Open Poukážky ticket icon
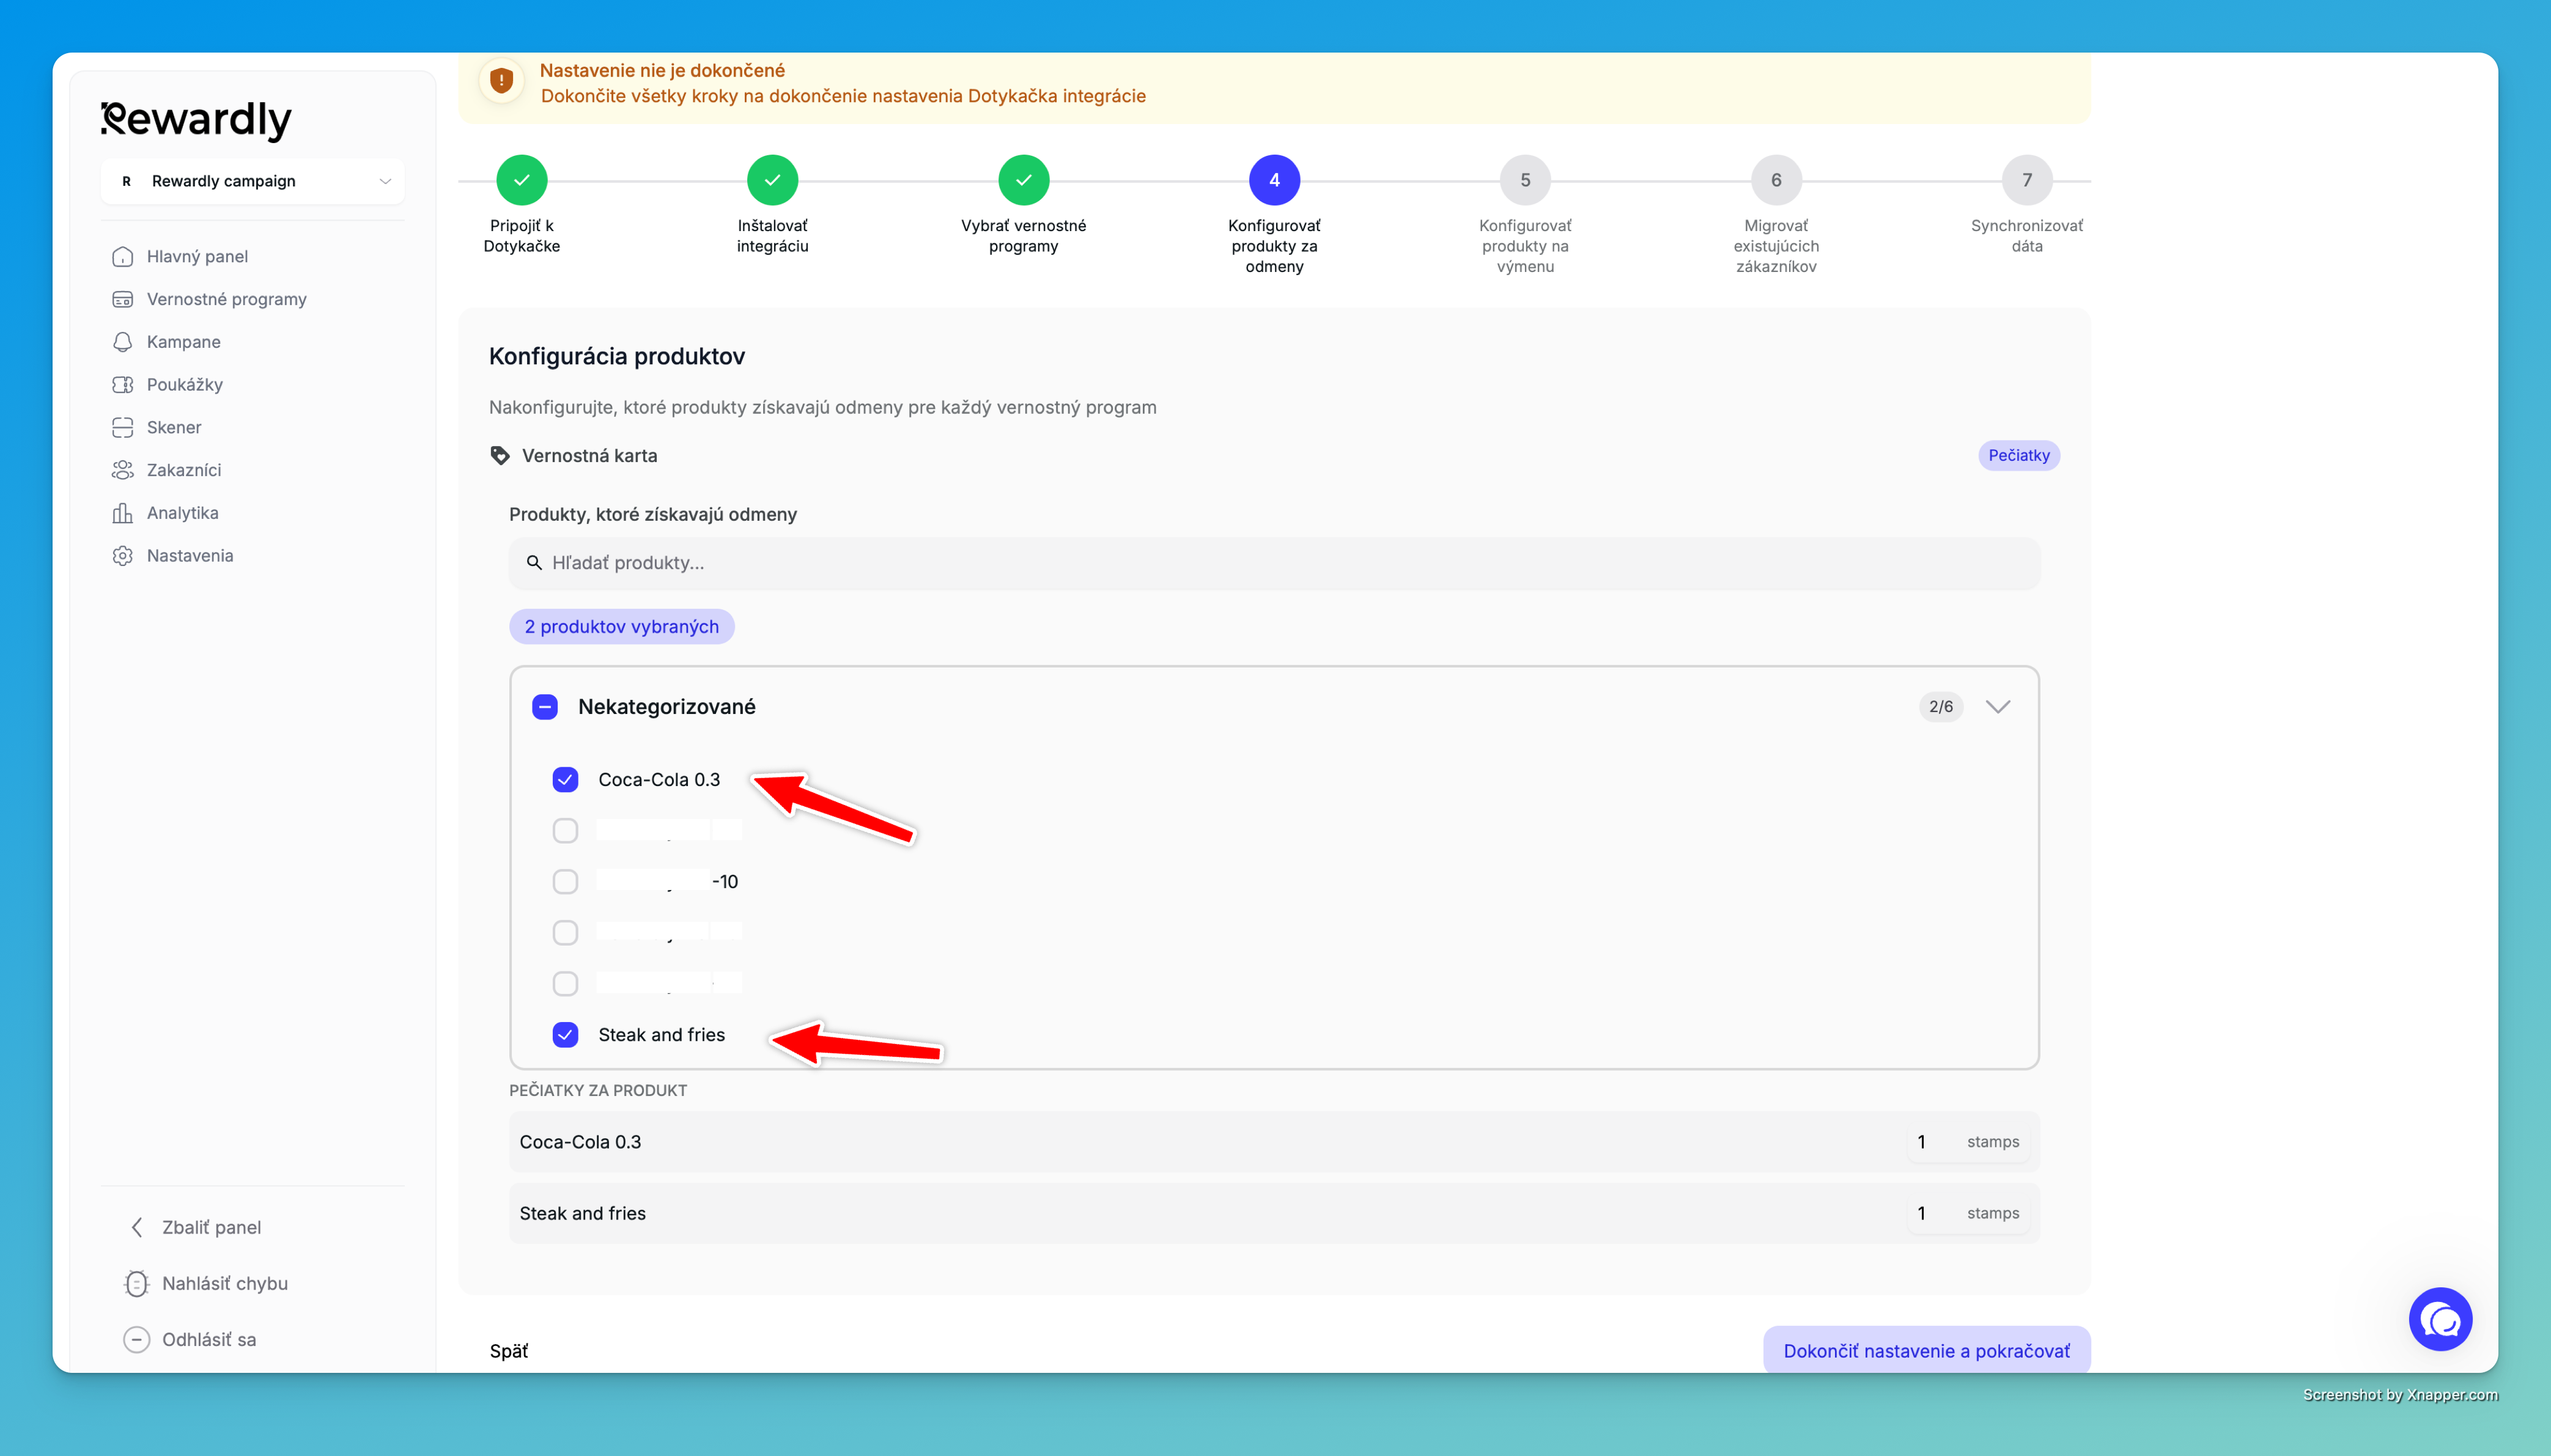Image resolution: width=2551 pixels, height=1456 pixels. (122, 385)
